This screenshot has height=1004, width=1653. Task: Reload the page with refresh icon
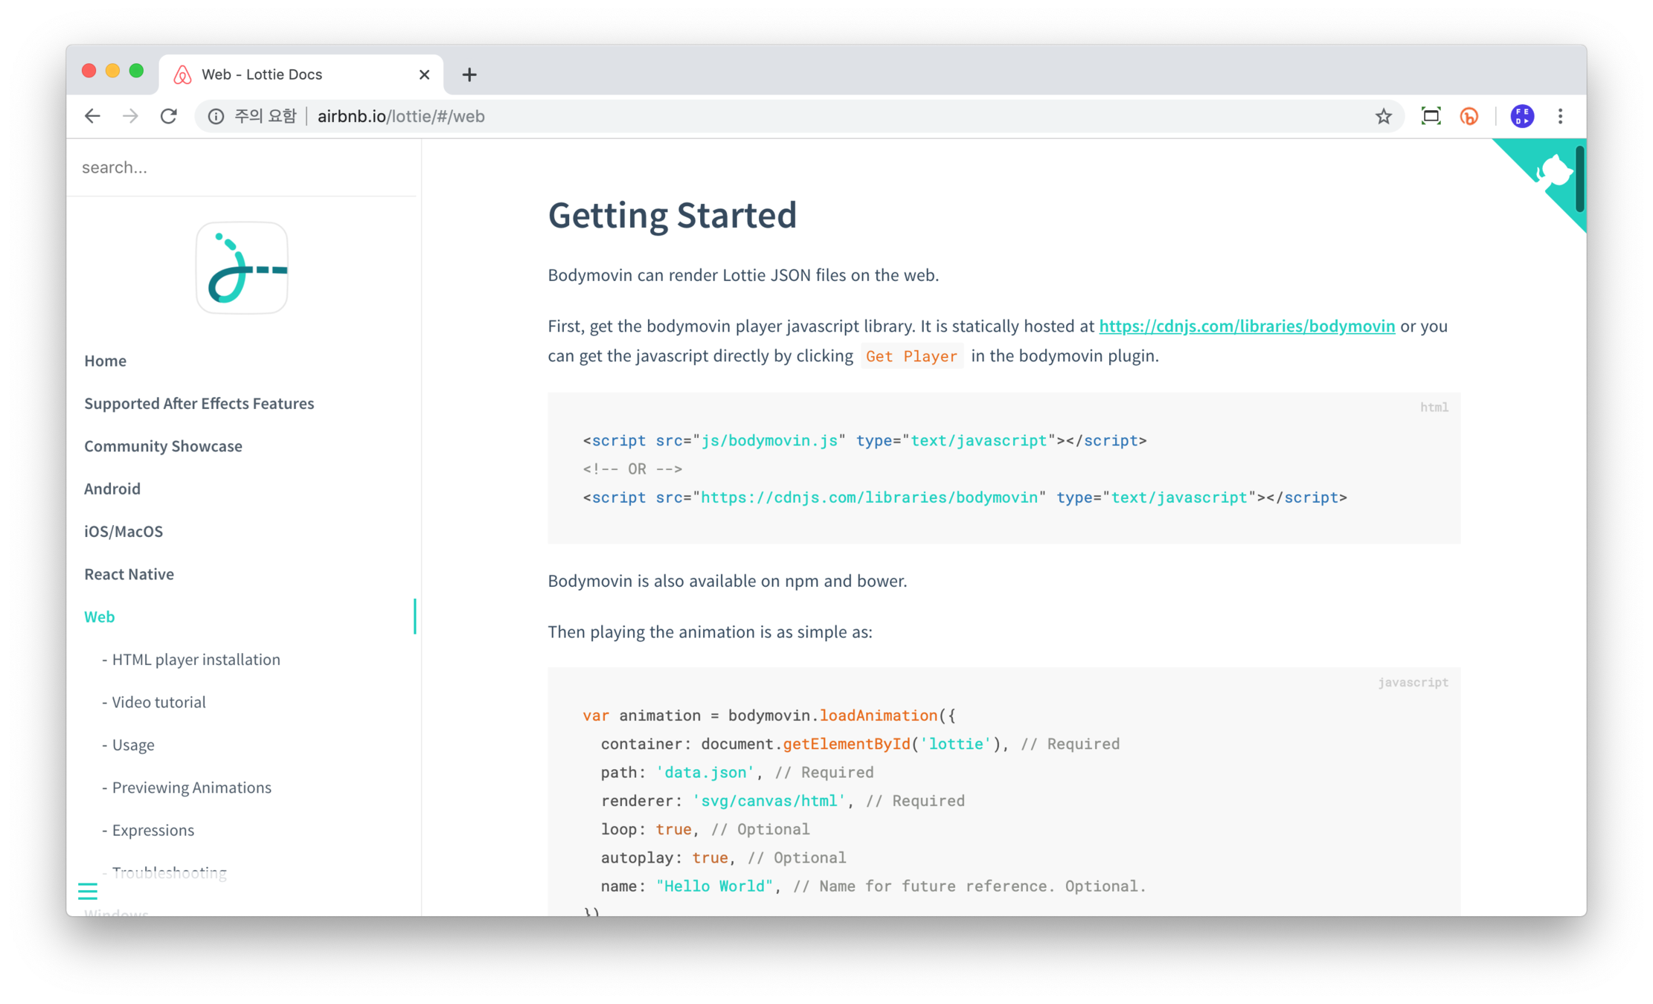tap(169, 116)
